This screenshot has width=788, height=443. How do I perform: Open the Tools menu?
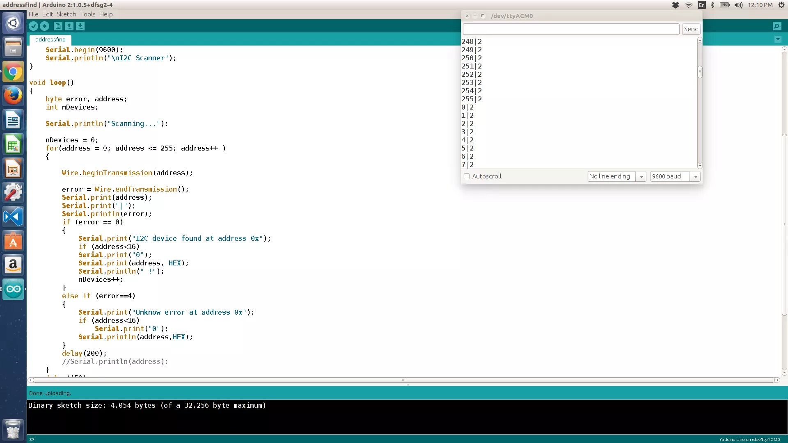(x=87, y=14)
